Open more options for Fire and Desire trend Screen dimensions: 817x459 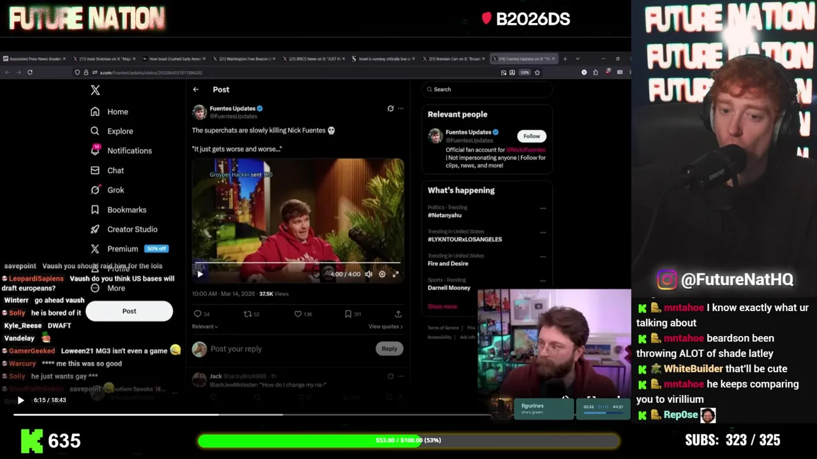click(543, 256)
